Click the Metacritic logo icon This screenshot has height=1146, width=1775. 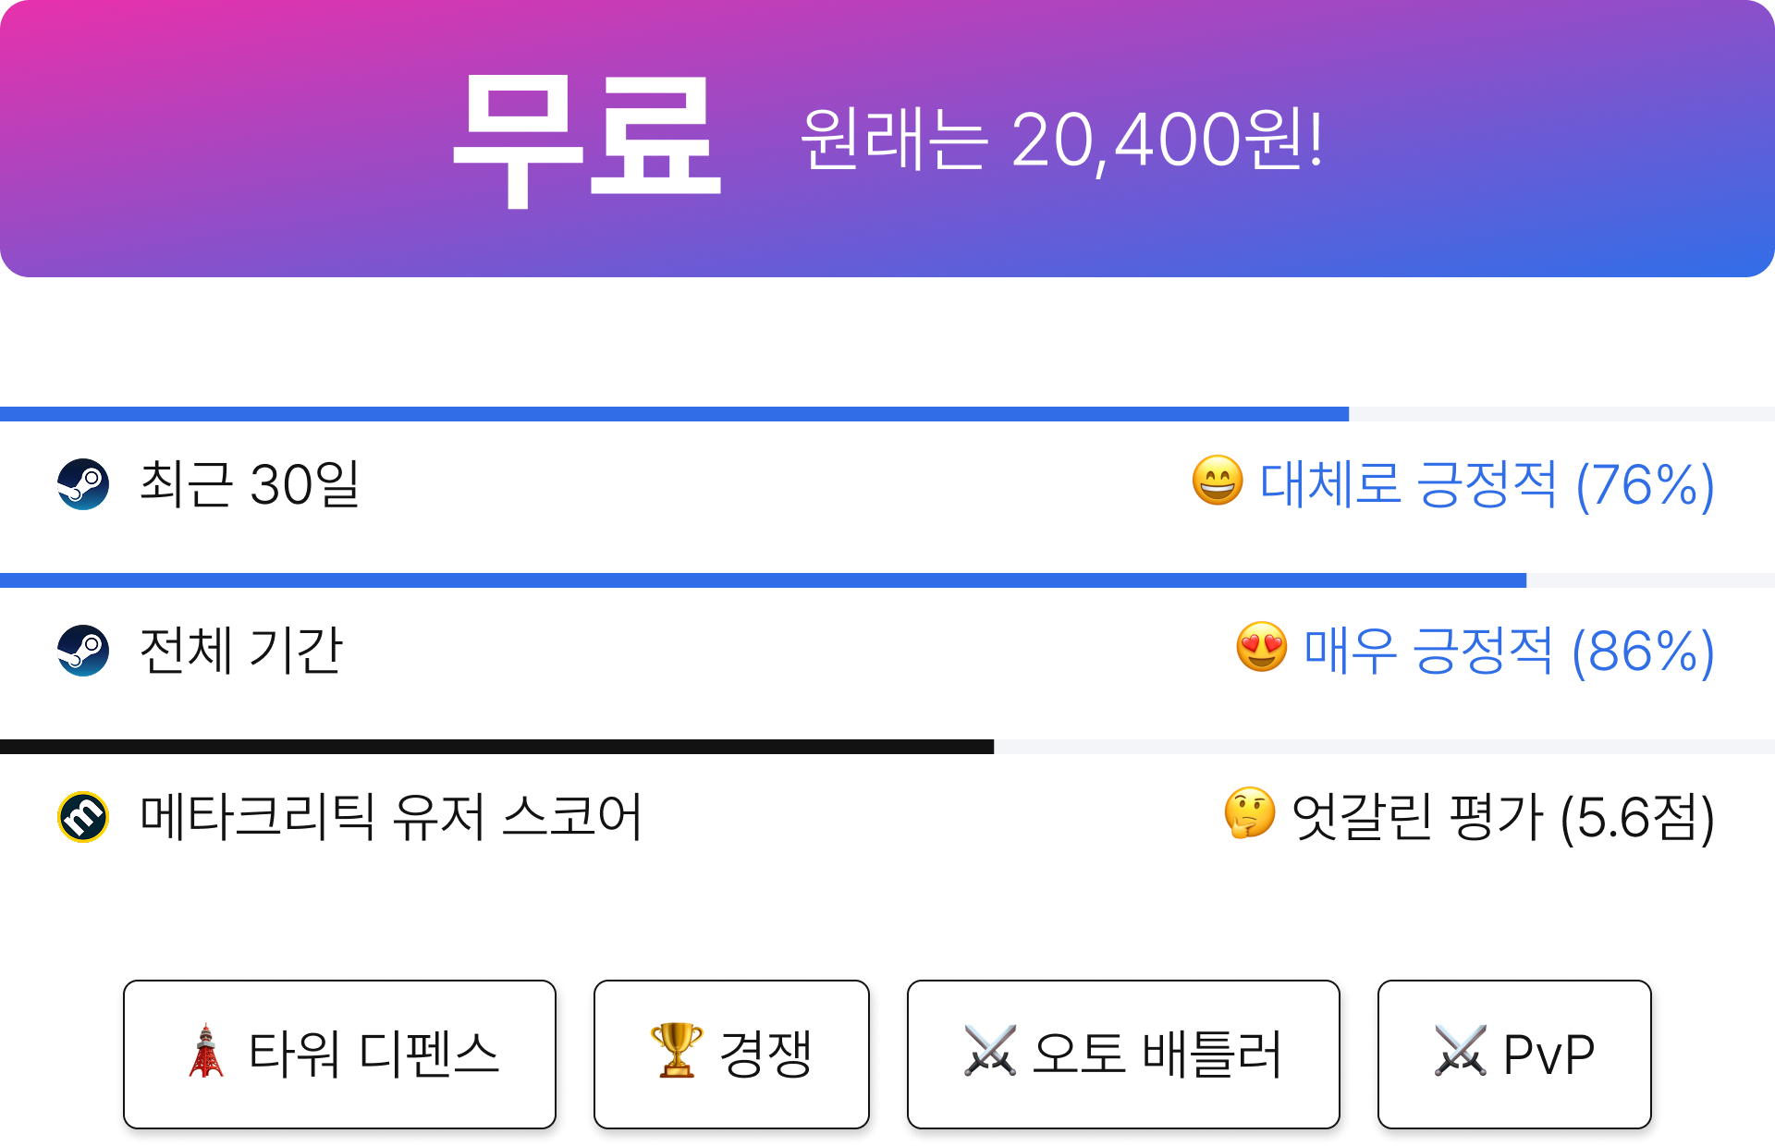(x=83, y=817)
